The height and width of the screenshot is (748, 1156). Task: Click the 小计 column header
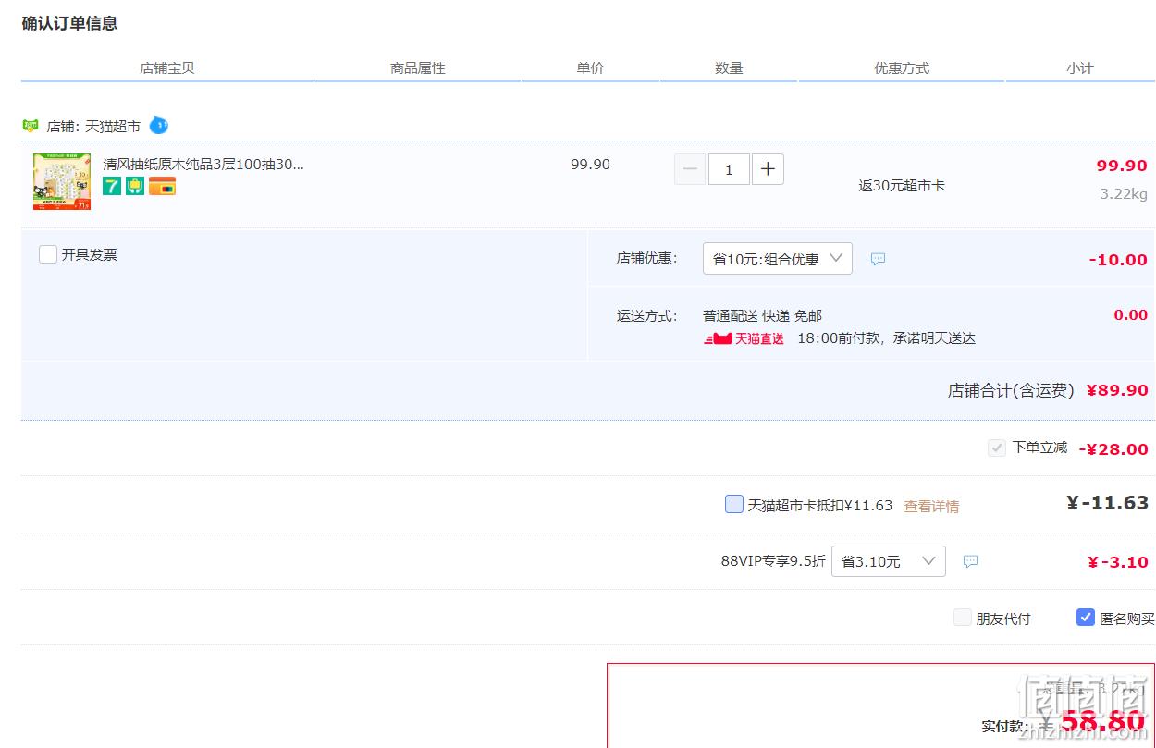pyautogui.click(x=1079, y=67)
